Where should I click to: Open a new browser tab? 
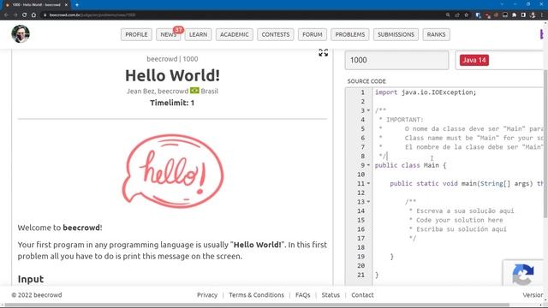point(77,5)
